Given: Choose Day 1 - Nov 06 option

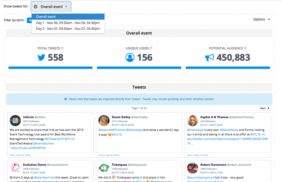Looking at the screenshot, I should [x=68, y=23].
